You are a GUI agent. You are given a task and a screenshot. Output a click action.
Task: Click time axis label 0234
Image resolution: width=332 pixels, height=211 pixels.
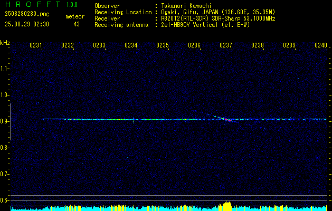[131, 45]
